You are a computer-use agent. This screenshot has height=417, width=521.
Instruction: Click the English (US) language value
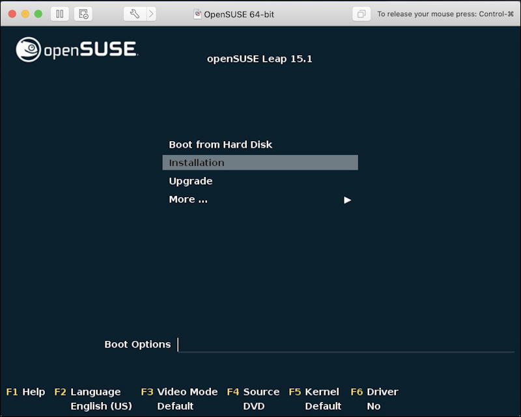click(x=102, y=406)
